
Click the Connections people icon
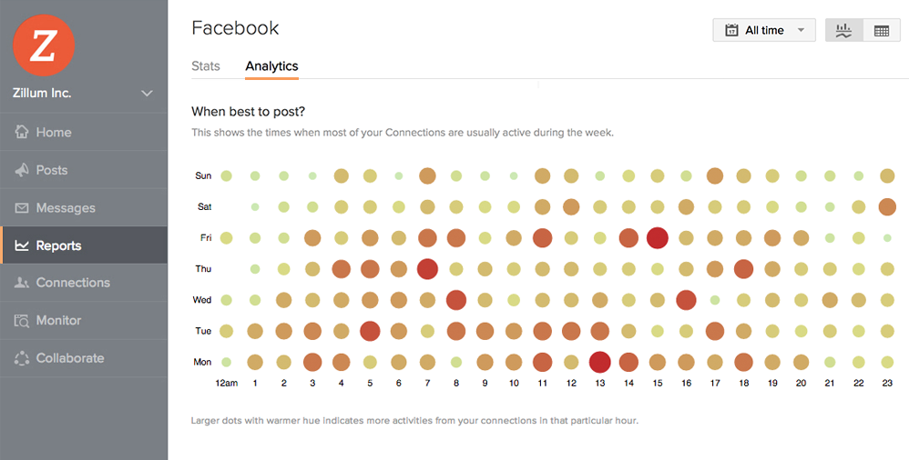pyautogui.click(x=22, y=283)
